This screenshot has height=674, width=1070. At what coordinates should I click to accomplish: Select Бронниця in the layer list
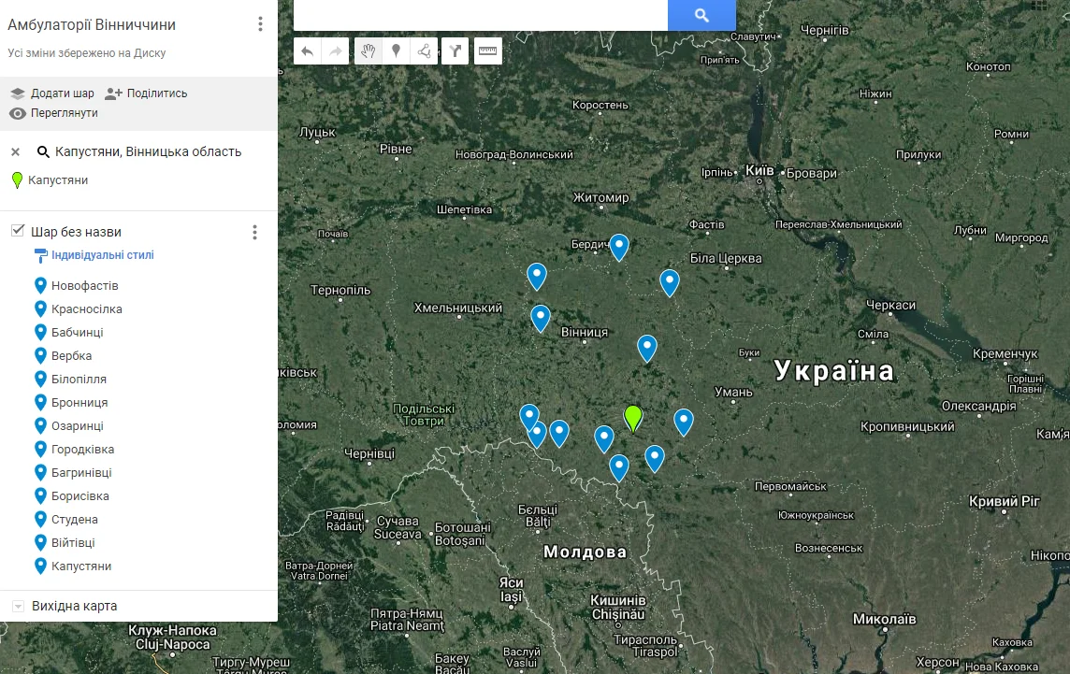(80, 403)
